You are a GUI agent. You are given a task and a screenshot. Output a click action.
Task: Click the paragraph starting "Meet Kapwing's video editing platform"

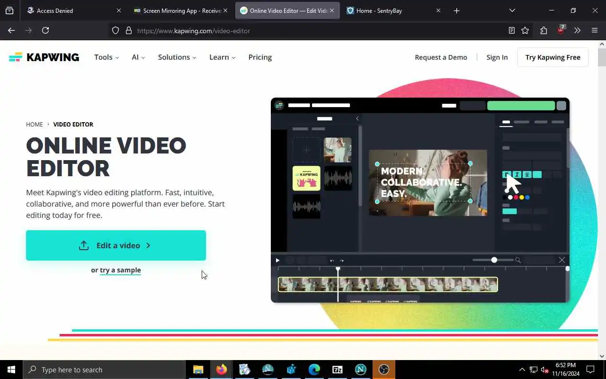125,204
